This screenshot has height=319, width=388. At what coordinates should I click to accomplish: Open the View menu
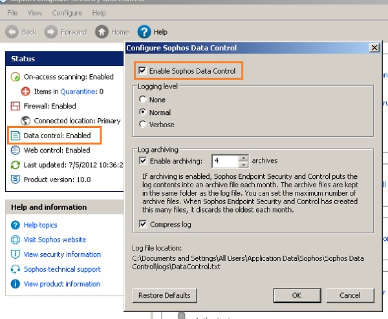point(35,13)
